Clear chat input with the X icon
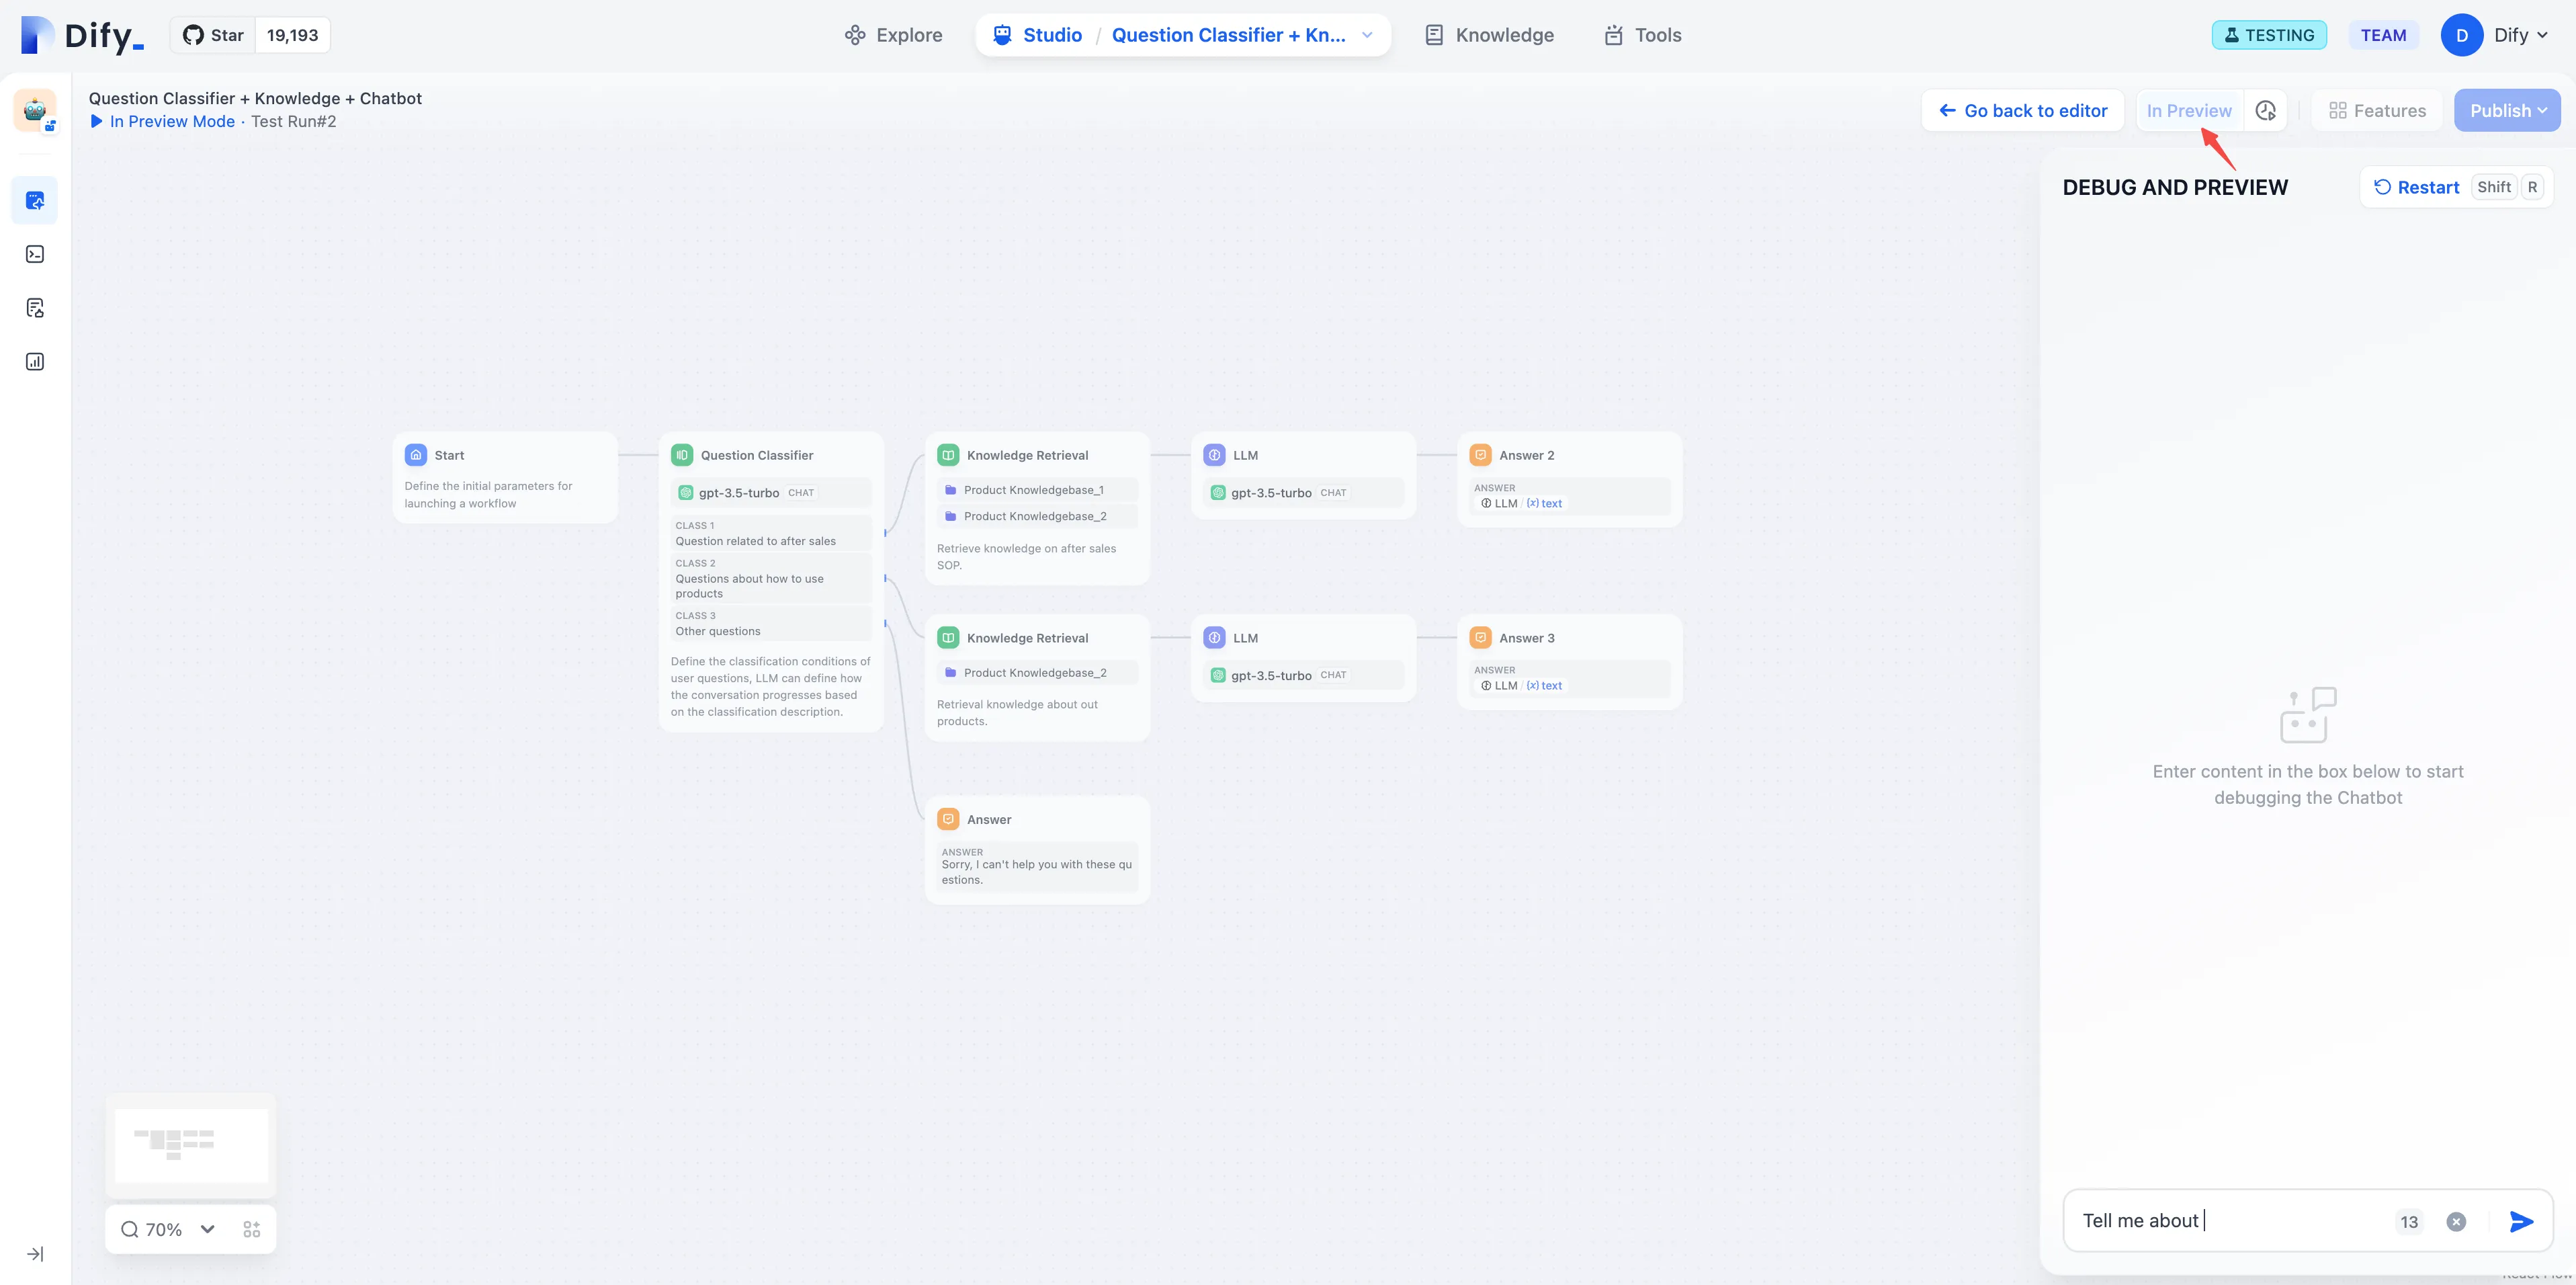This screenshot has width=2576, height=1285. pos(2456,1221)
